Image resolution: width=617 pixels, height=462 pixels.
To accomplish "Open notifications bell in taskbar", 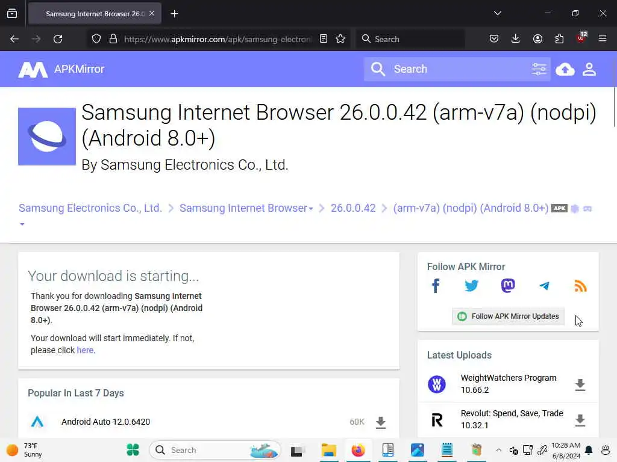I will [x=589, y=450].
